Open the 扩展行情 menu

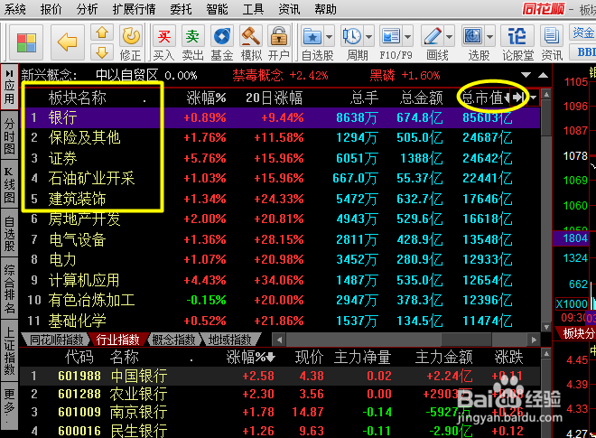point(134,9)
